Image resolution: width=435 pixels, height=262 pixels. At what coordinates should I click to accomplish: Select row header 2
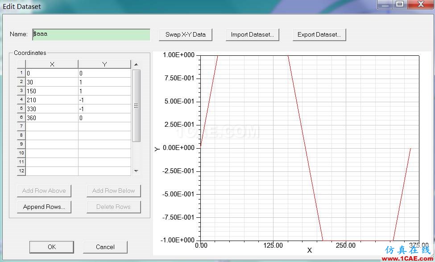coord(21,82)
